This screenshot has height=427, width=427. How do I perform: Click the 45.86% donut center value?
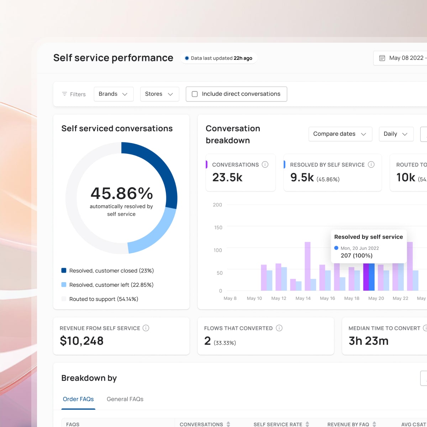[122, 193]
